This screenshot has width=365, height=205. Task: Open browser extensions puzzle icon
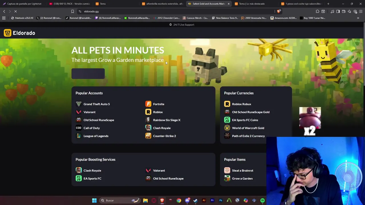(x=317, y=11)
